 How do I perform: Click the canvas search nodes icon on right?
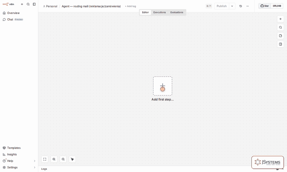click(280, 27)
